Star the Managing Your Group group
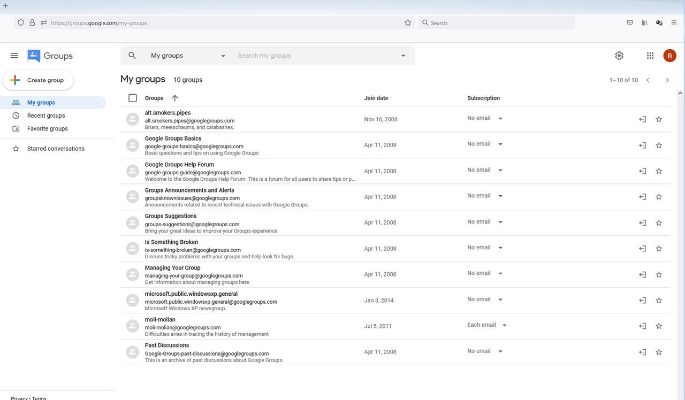The image size is (685, 400). coord(659,275)
